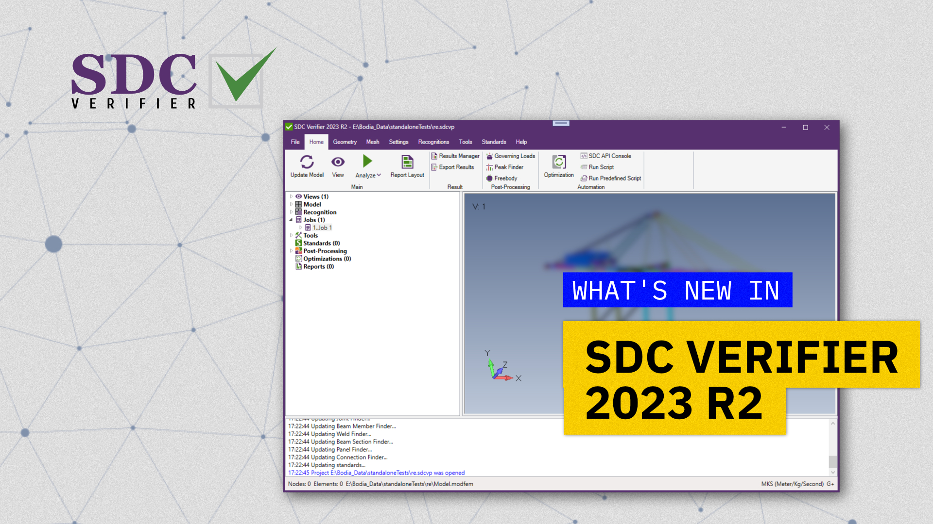The height and width of the screenshot is (524, 933).
Task: Open the SDC API Console
Action: point(606,156)
